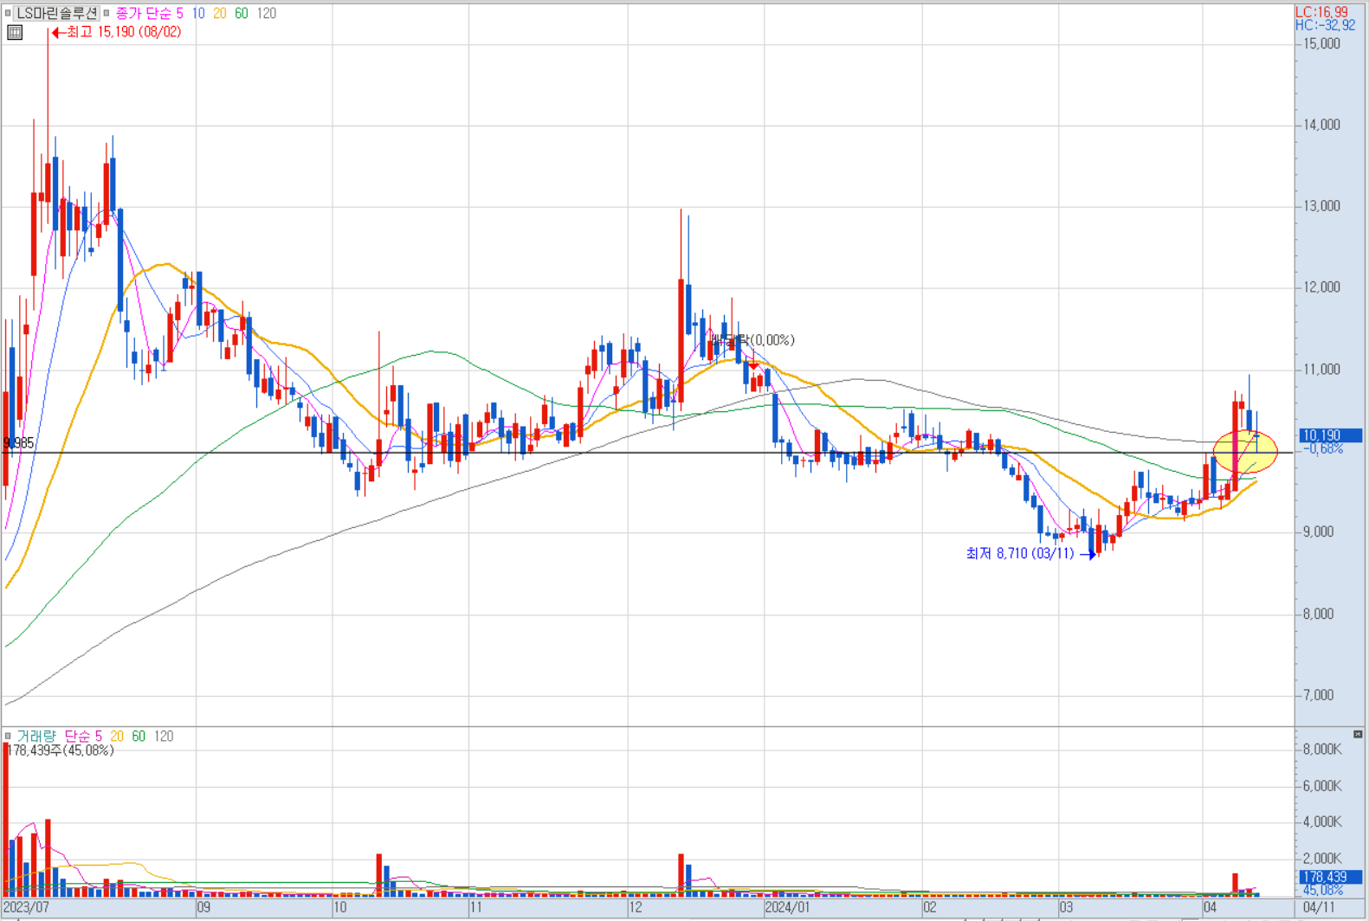Screen dimensions: 1369x921
Task: Click the 최고 15,190 (08/02) high marker
Action: pyautogui.click(x=117, y=32)
